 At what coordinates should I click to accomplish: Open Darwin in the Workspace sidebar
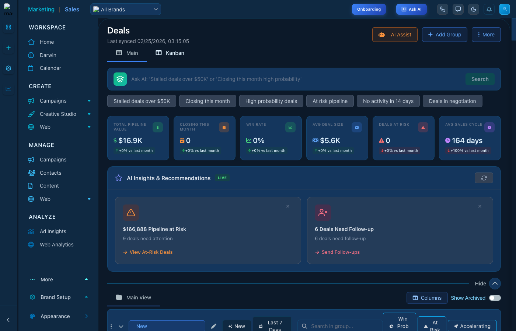(48, 55)
